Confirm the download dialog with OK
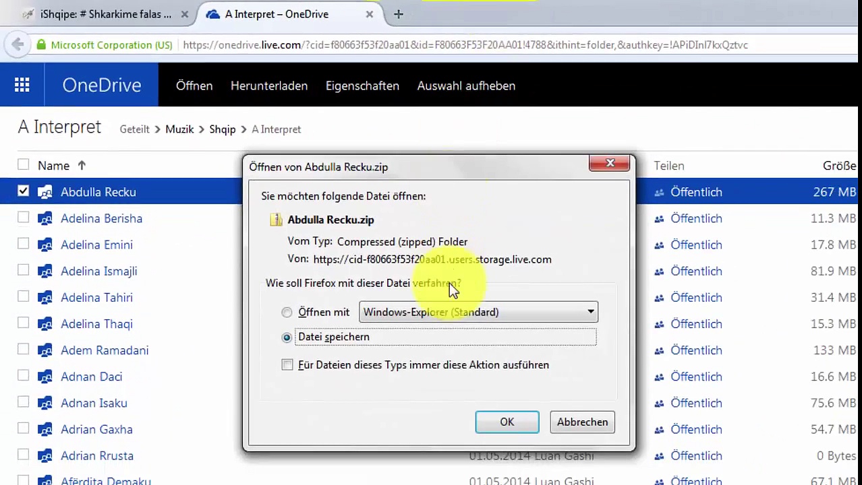The image size is (862, 485). click(x=507, y=422)
